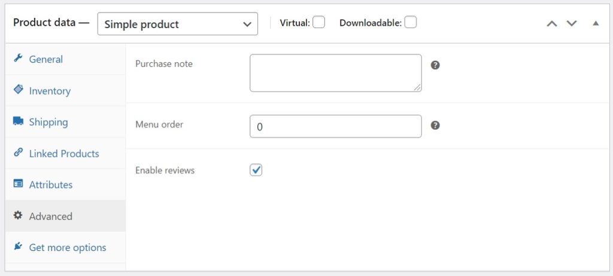Viewport: 613px width, 276px height.
Task: Open the General tab
Action: 65,59
